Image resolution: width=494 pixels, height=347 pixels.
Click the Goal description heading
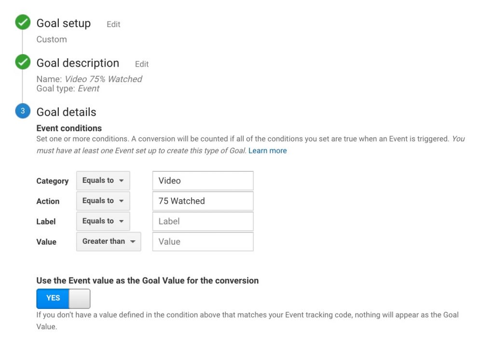point(78,63)
